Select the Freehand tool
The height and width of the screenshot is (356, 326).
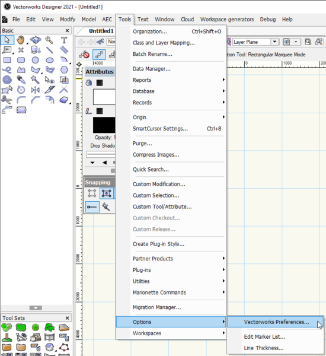(x=7, y=69)
